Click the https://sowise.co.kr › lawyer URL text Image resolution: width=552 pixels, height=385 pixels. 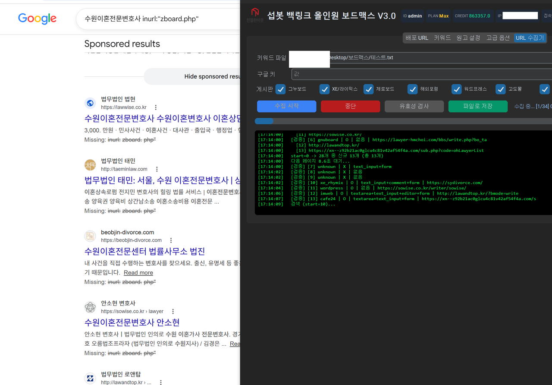click(132, 311)
